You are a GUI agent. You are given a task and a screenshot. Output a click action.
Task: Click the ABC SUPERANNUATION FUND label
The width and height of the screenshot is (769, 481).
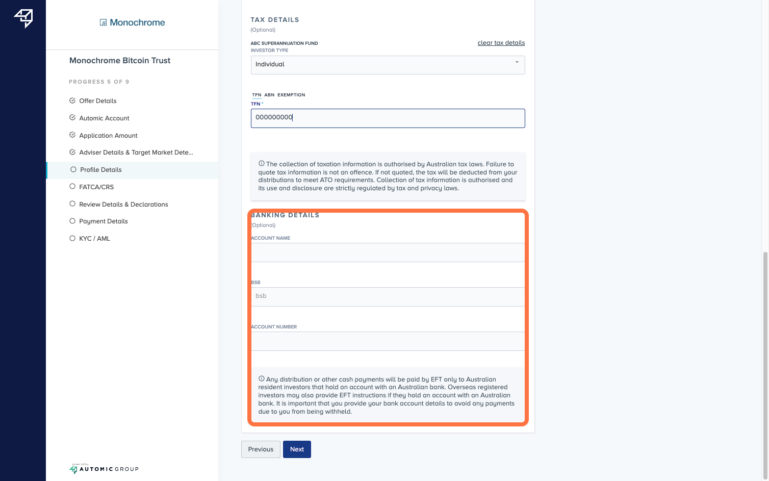pos(284,43)
